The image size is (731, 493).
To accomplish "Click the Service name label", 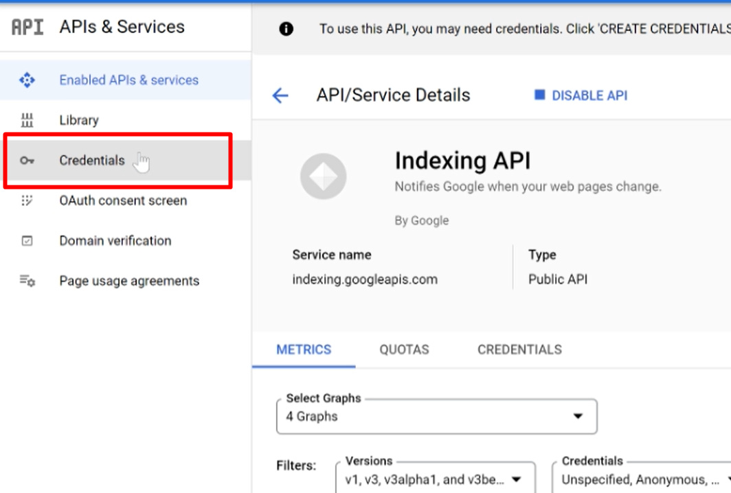I will point(332,255).
